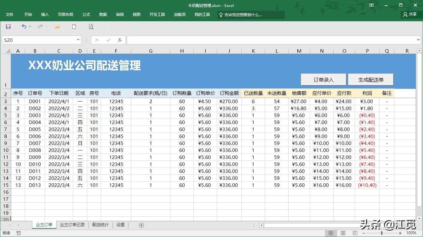Click the vertical scrollbar down arrow
Viewport: 423px width, 237px height.
(420, 219)
